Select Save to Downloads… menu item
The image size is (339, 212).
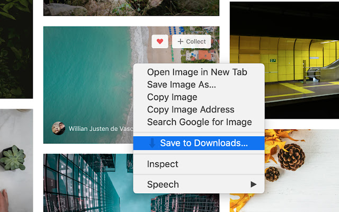(199, 143)
